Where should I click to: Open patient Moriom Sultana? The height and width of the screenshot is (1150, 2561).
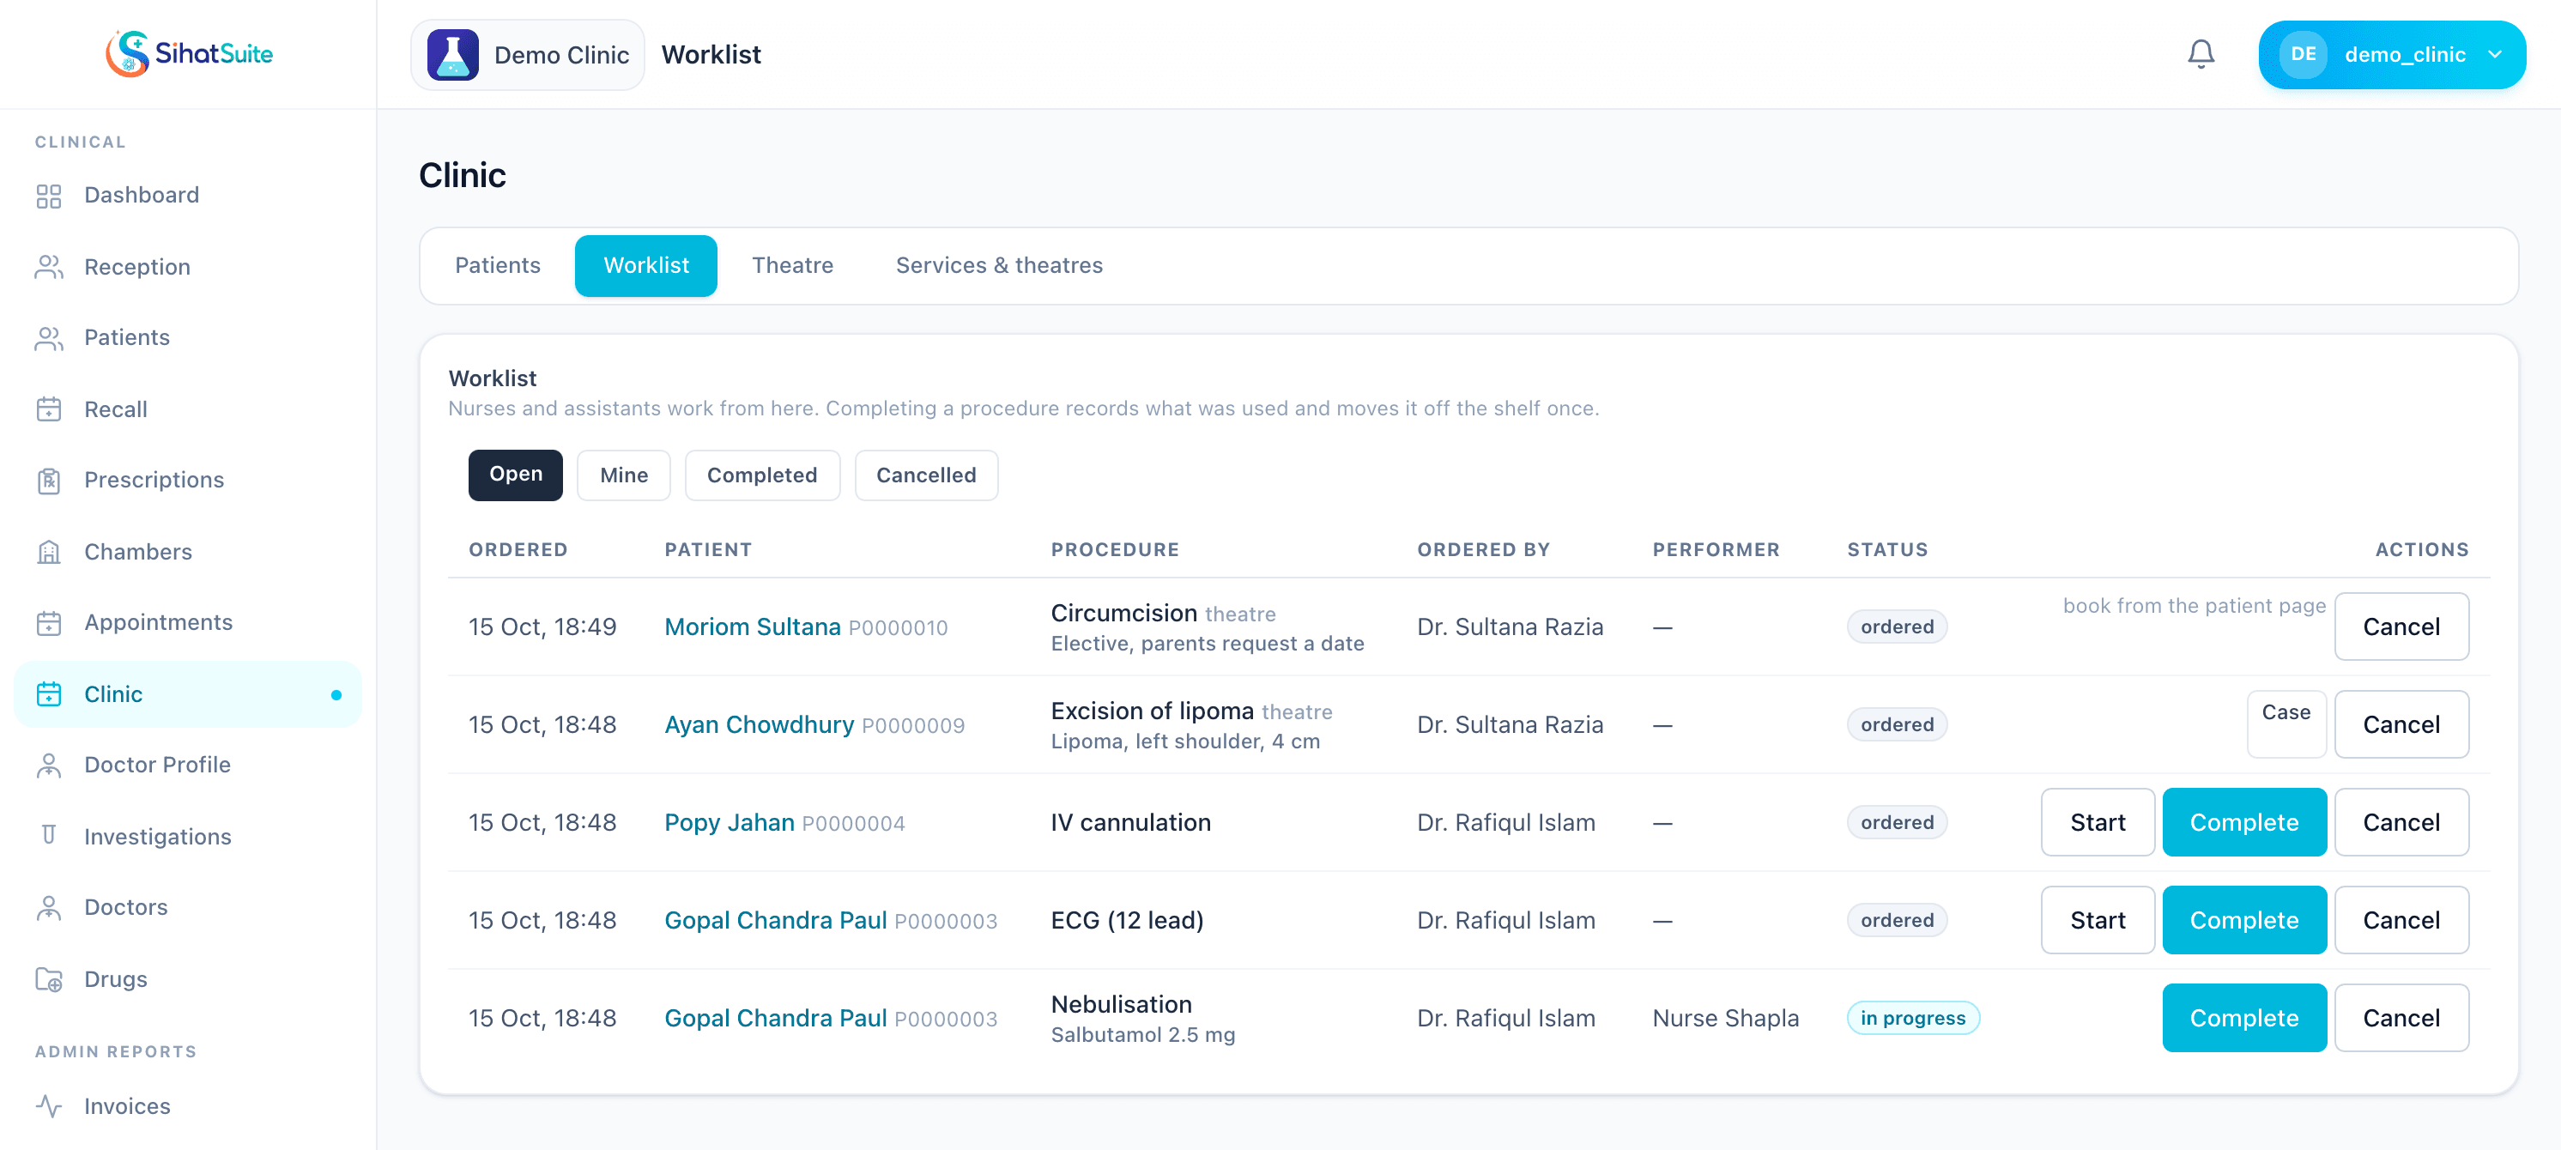(752, 626)
